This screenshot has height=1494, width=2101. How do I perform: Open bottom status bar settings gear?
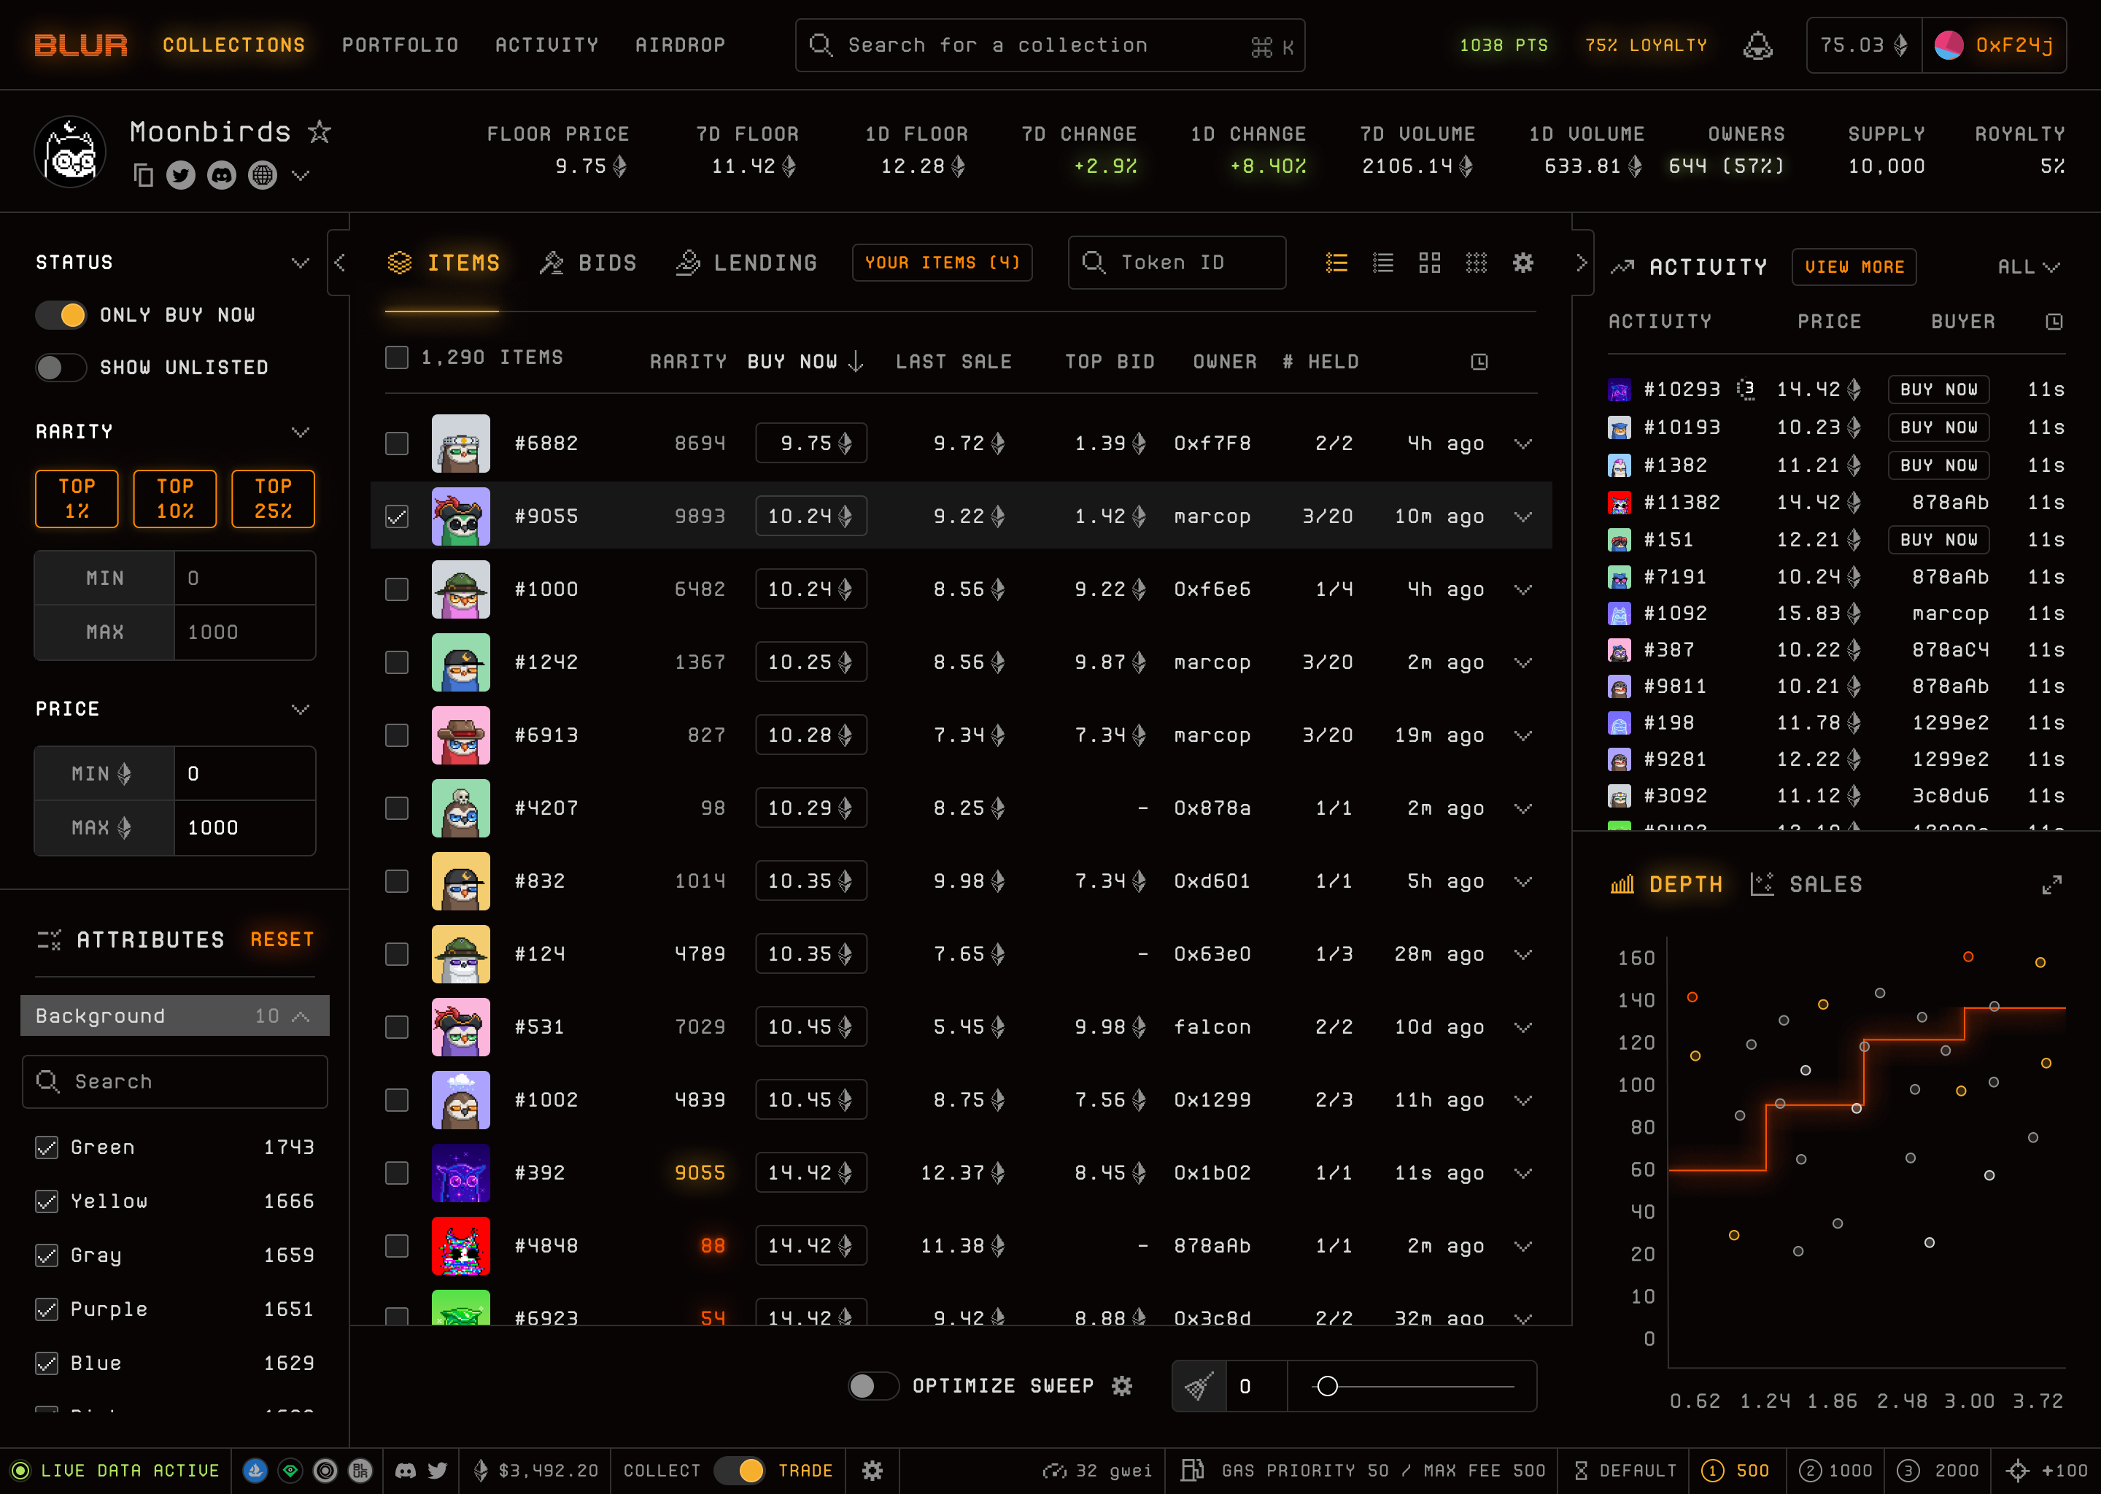click(x=872, y=1470)
